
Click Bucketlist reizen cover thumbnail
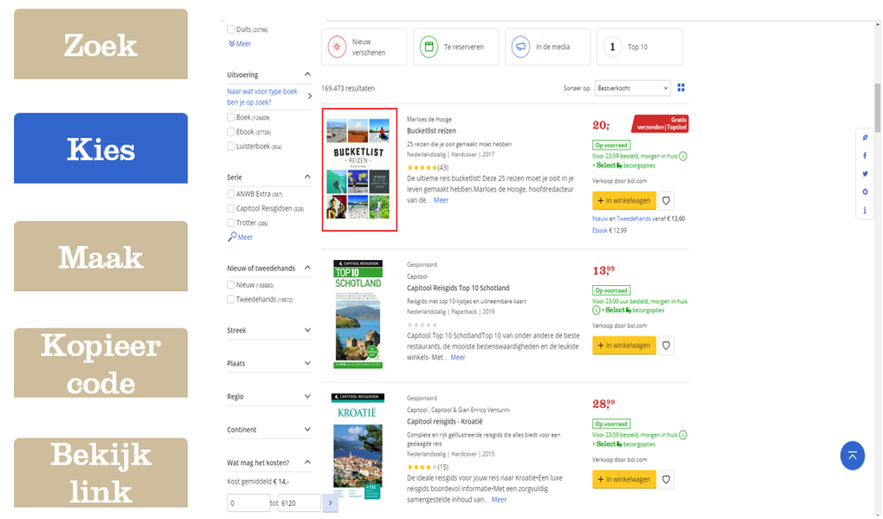pyautogui.click(x=359, y=169)
